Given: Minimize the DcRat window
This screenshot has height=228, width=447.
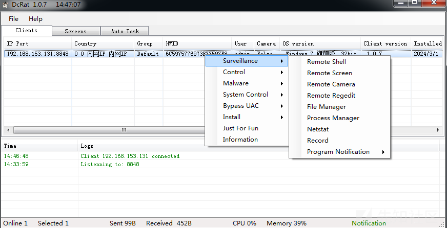Looking at the screenshot, I should point(401,3).
